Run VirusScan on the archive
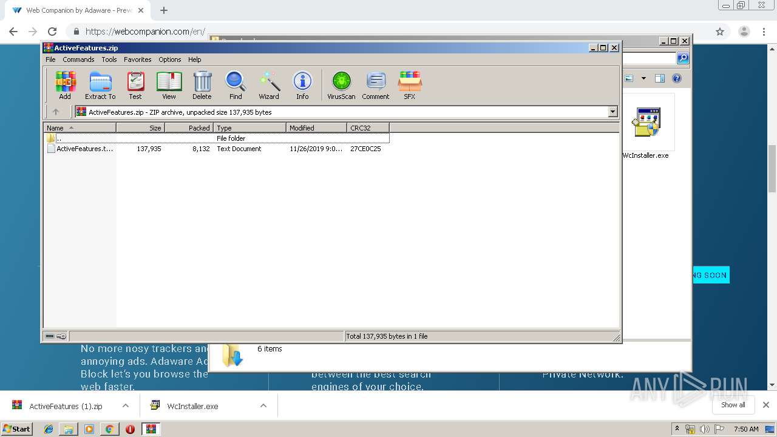 [341, 85]
